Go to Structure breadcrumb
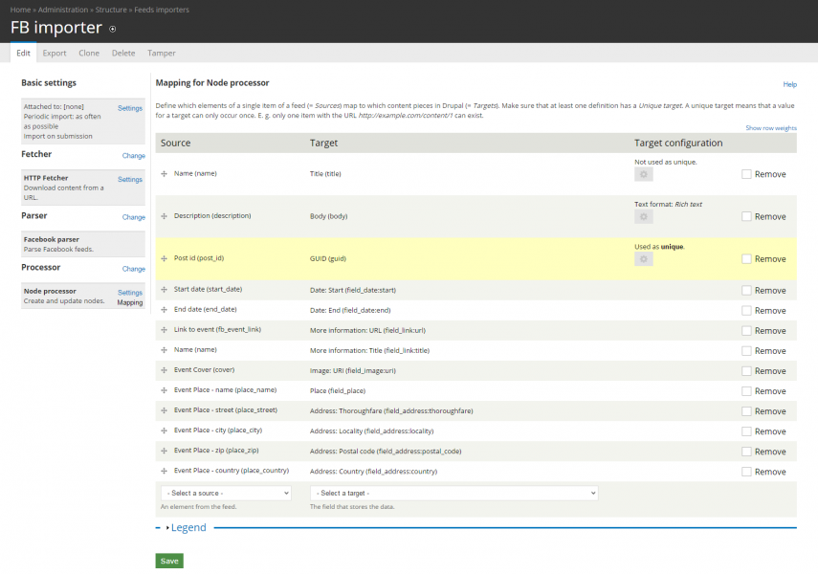 (x=111, y=10)
